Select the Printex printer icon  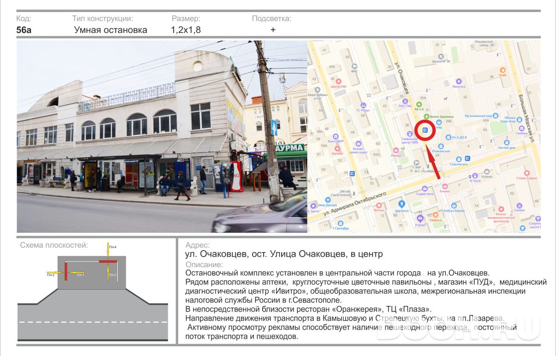(x=420, y=218)
